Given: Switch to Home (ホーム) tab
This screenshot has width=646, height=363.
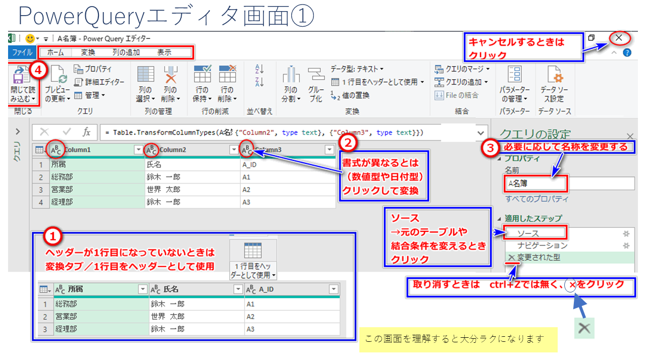Looking at the screenshot, I should (56, 52).
